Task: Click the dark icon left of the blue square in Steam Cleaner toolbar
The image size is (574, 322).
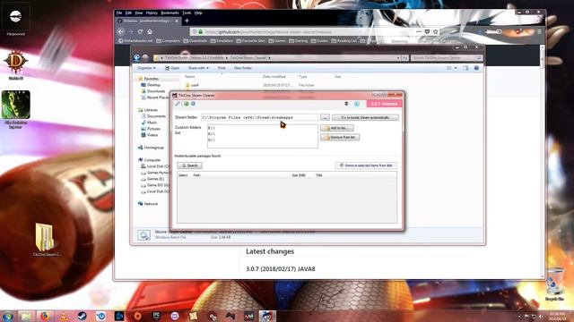Action: (347, 104)
